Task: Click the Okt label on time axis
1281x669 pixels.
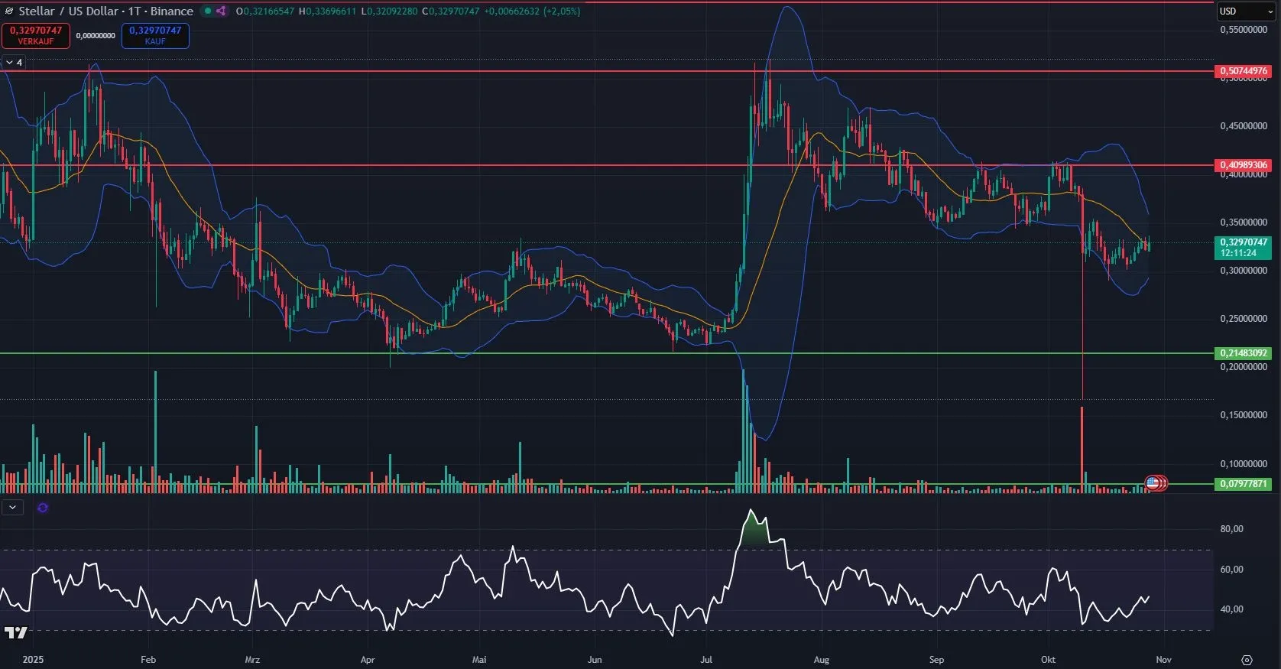Action: point(1049,660)
